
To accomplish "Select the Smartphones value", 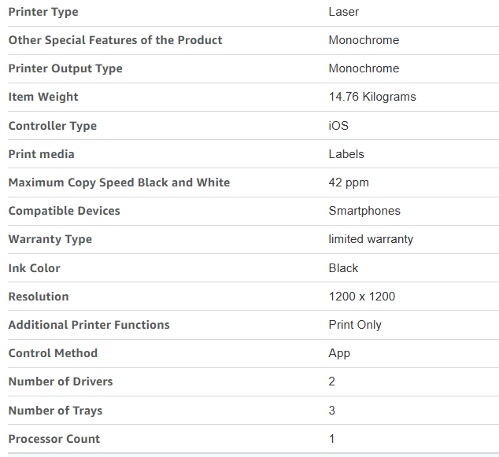I will tap(364, 211).
